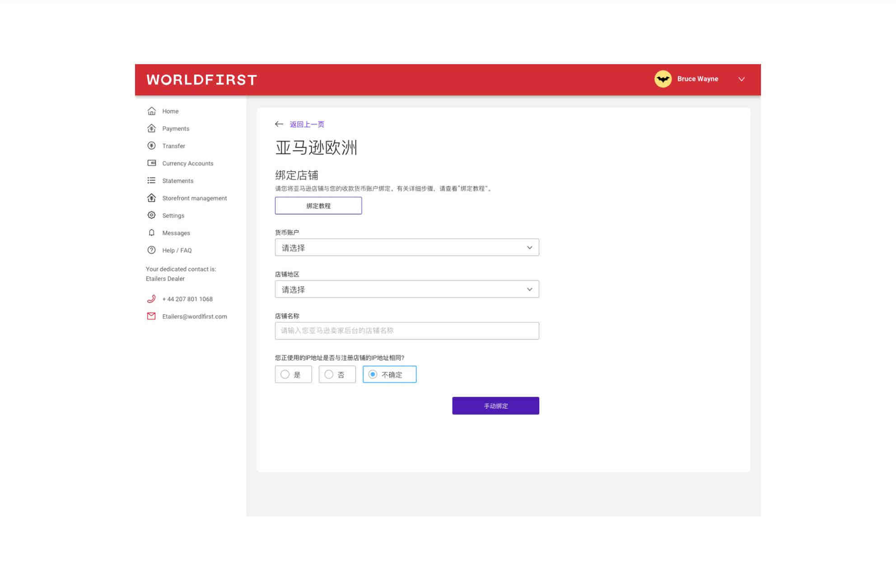This screenshot has width=896, height=572.
Task: Open the Home menu item
Action: pos(170,111)
